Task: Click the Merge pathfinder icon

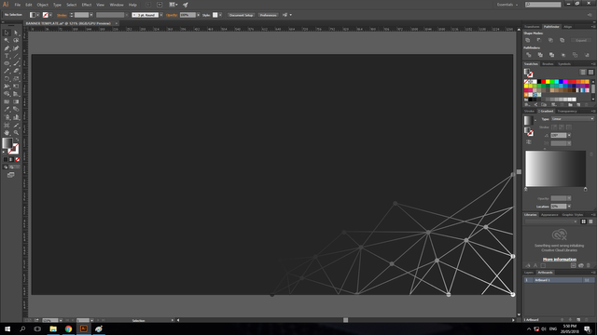Action: pos(551,55)
